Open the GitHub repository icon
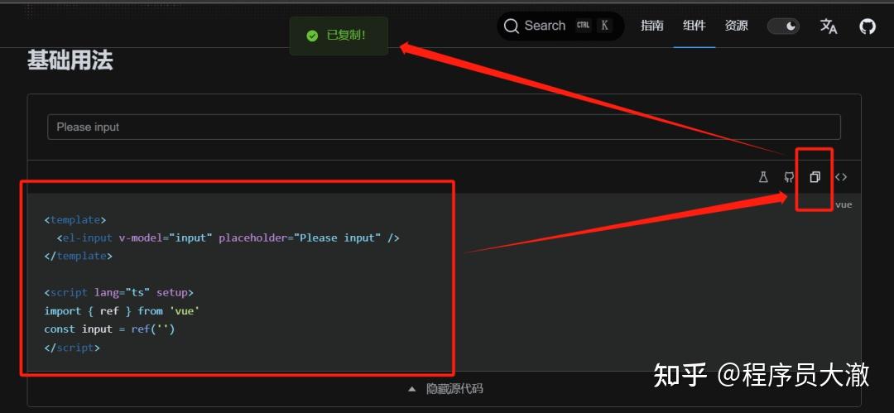The image size is (894, 413). pyautogui.click(x=868, y=26)
